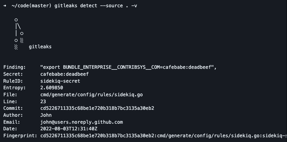
Task: Click the prompt arrow at line start
Action: [5, 6]
